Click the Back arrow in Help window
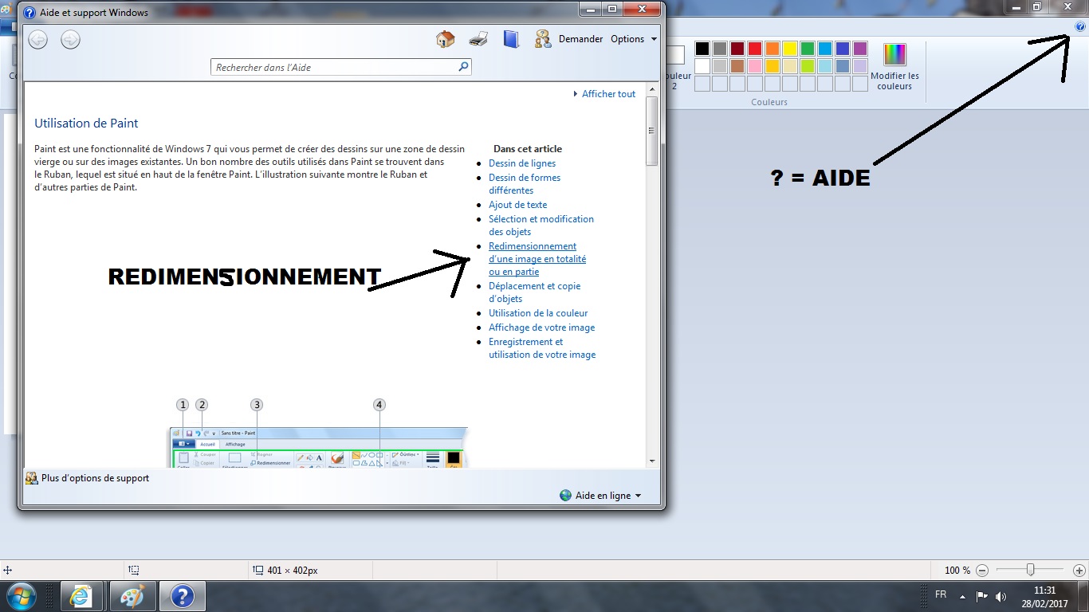This screenshot has height=612, width=1089. tap(37, 39)
